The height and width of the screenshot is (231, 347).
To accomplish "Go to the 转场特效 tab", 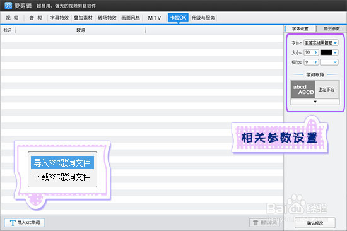I will 107,18.
